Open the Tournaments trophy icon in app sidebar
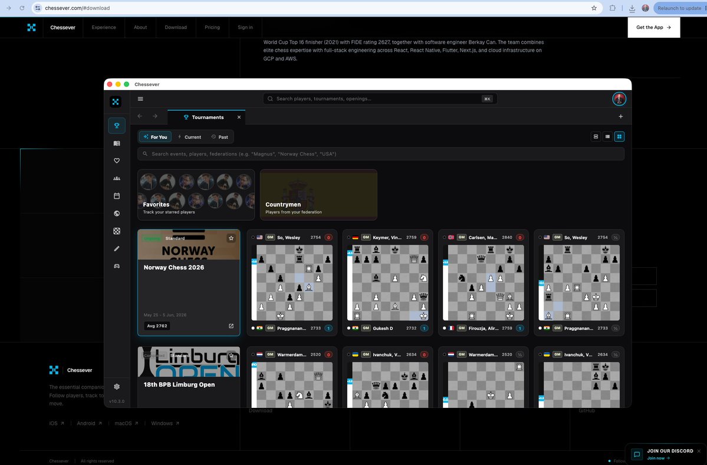The width and height of the screenshot is (707, 465). (117, 125)
